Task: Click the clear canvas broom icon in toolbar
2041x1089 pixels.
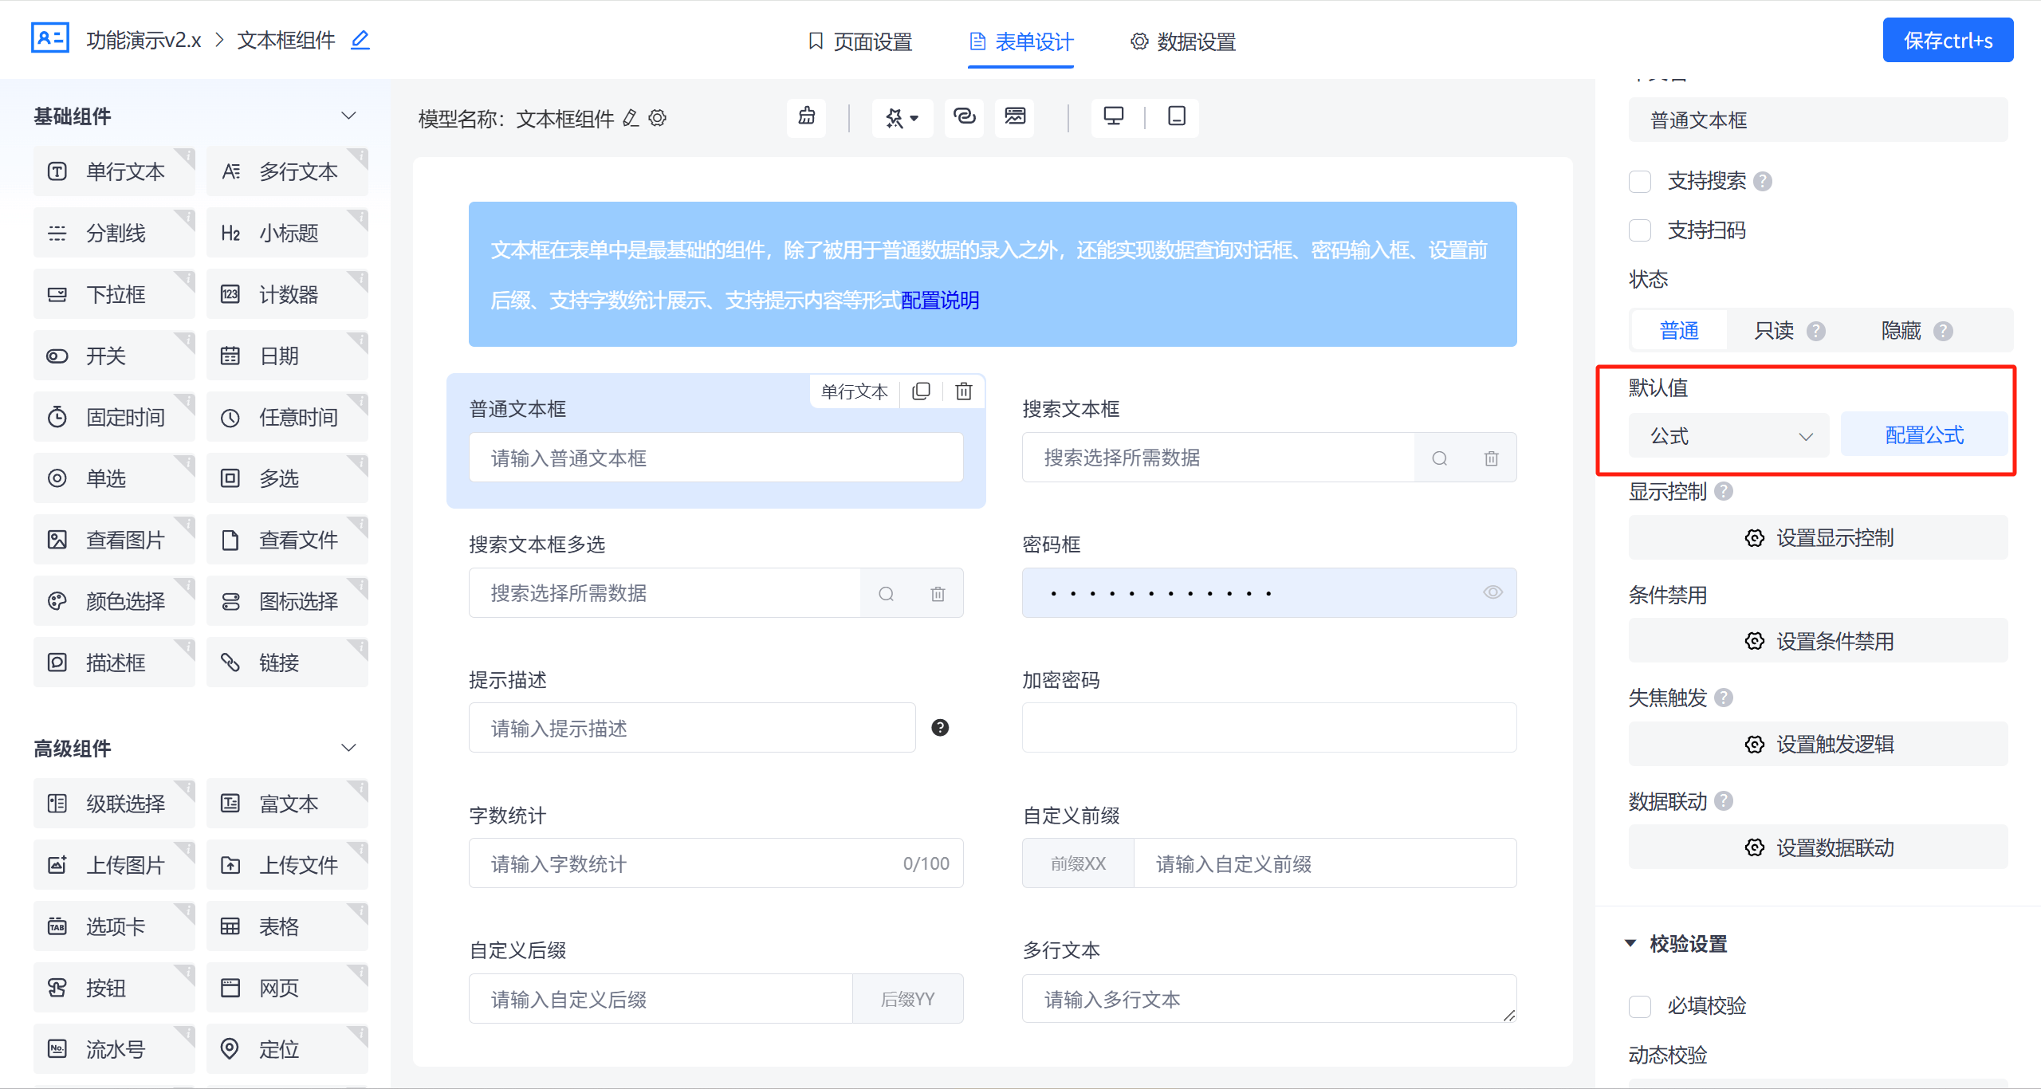Action: click(x=807, y=117)
